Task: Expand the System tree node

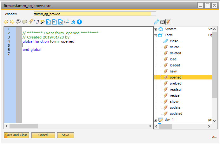Action: click(156, 29)
